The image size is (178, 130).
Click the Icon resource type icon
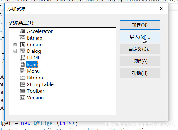pyautogui.click(x=22, y=64)
